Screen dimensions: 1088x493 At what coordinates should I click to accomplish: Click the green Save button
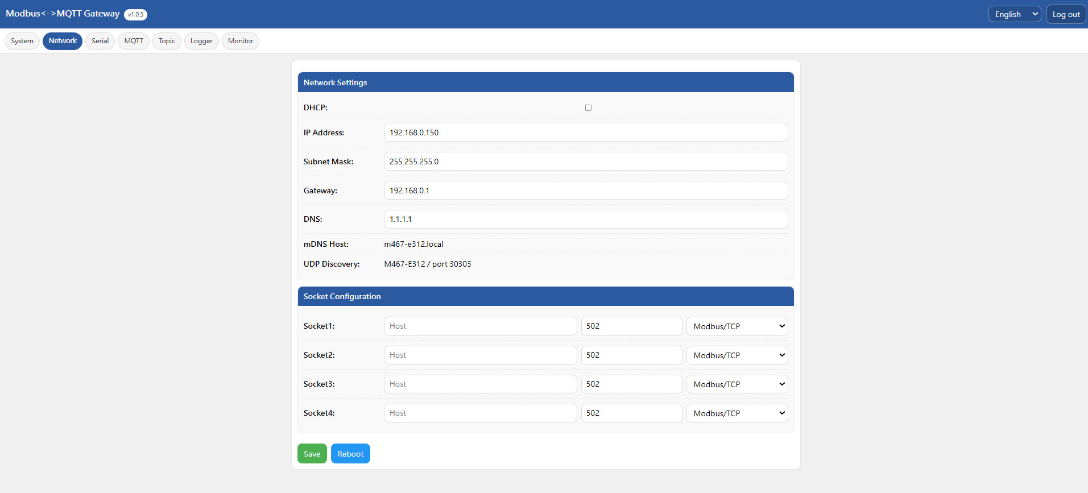click(x=312, y=454)
